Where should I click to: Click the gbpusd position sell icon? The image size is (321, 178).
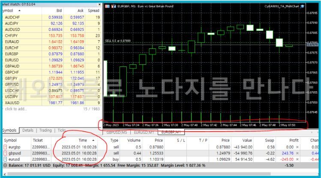[5, 153]
